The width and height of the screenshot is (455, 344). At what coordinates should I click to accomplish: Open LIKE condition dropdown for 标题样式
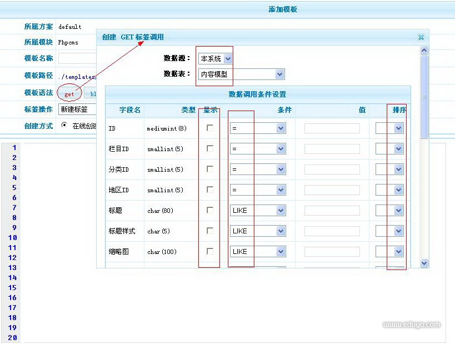tap(258, 231)
